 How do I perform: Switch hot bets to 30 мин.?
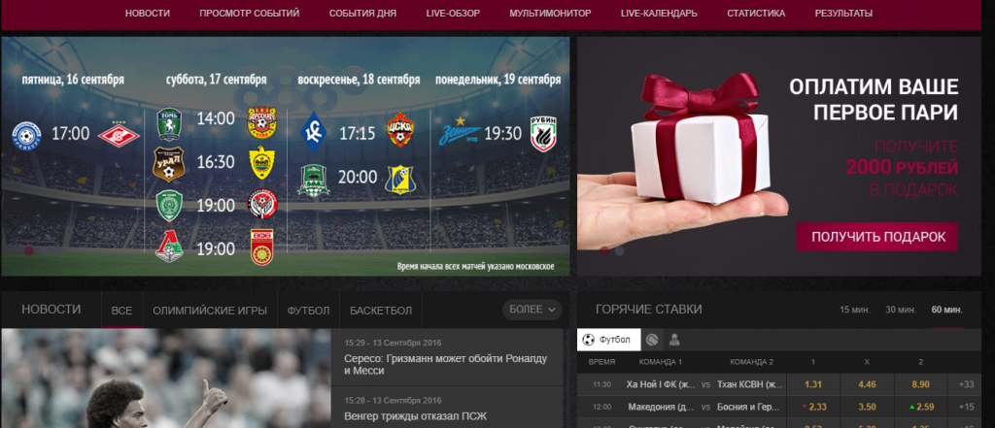pos(901,310)
